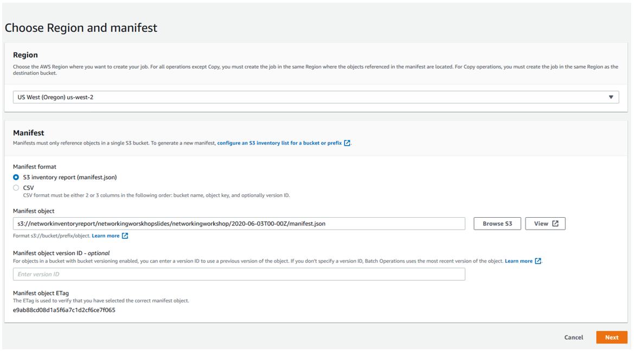
Task: Choose the CSV manifest format option
Action: [16, 188]
